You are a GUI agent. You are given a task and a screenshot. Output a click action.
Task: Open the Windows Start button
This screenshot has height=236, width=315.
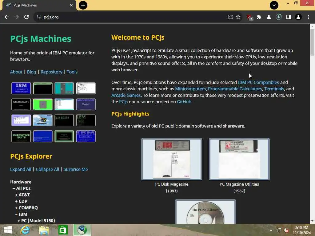tap(8, 230)
